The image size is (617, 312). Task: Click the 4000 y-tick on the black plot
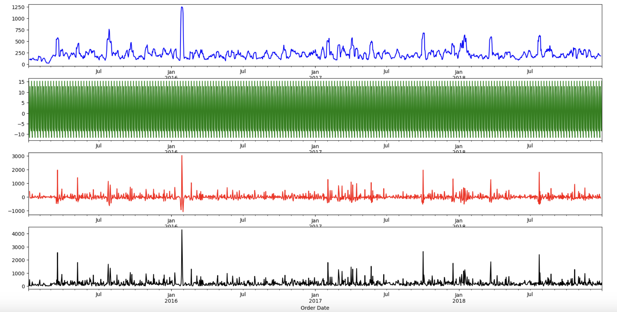click(x=18, y=234)
